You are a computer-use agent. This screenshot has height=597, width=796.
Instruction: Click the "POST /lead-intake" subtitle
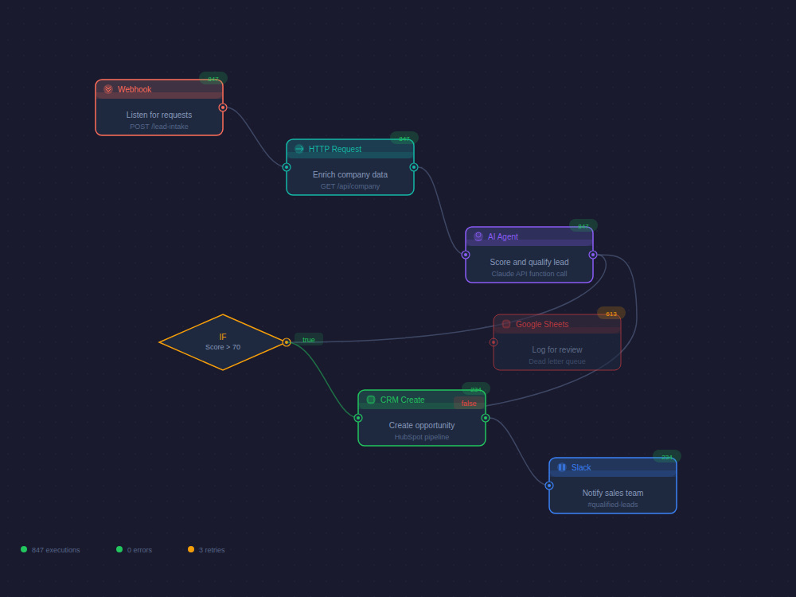tap(159, 127)
